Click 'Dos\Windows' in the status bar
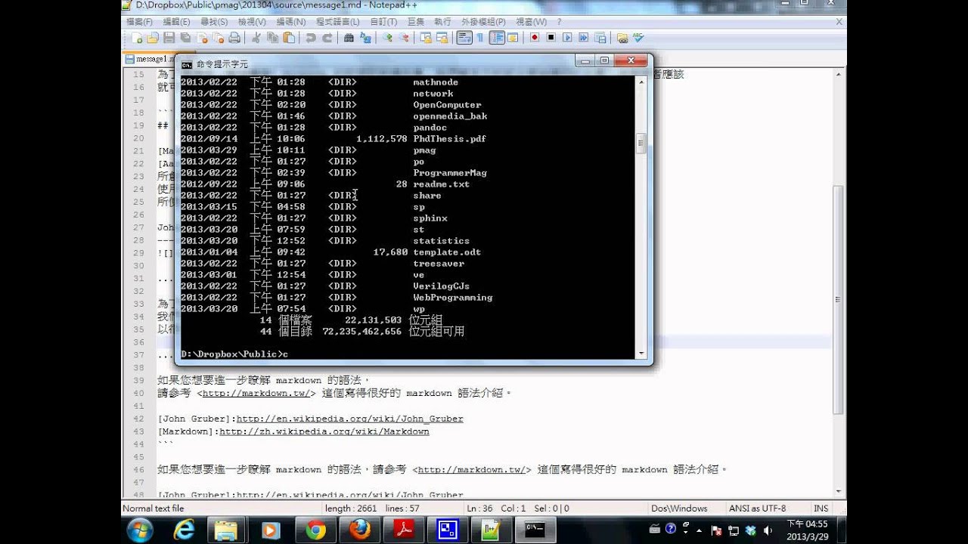The height and width of the screenshot is (544, 968). (x=679, y=508)
